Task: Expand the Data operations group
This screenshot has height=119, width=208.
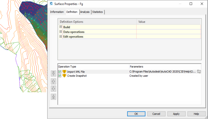Action: pyautogui.click(x=61, y=32)
